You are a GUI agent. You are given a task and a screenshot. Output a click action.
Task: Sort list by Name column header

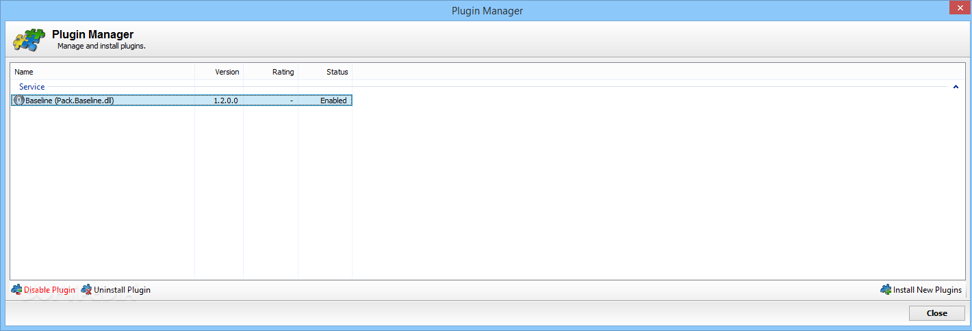click(103, 72)
